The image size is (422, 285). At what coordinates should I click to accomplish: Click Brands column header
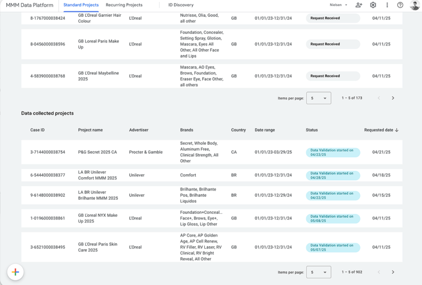[x=186, y=130]
